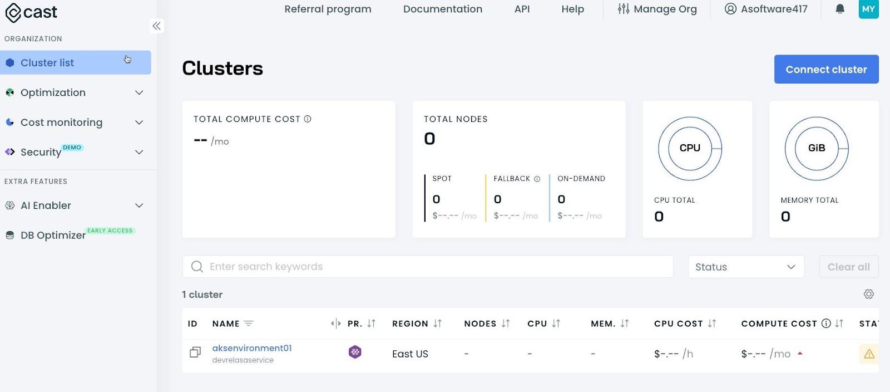The image size is (890, 392).
Task: Open the Help link
Action: click(572, 9)
